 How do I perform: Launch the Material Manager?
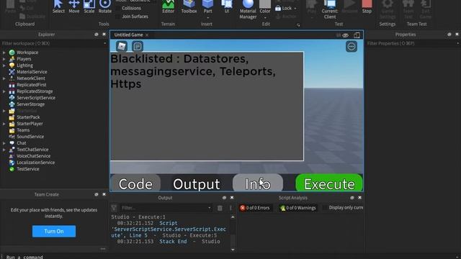pyautogui.click(x=248, y=9)
